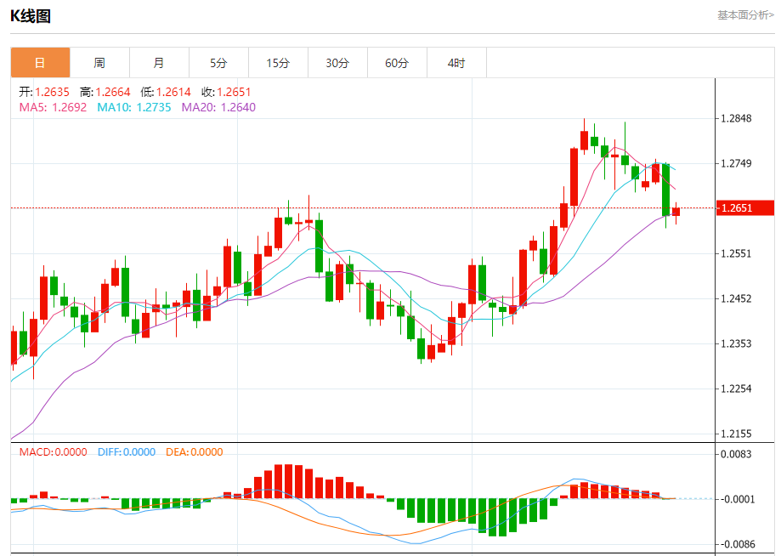
Task: Click the MA5: 1.2692 legend
Action: [53, 107]
